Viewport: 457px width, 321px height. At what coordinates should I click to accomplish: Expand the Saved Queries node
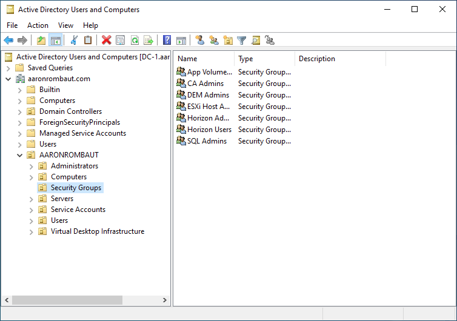[8, 68]
